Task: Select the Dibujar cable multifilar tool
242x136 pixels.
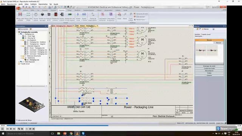Action: pyautogui.click(x=20, y=17)
